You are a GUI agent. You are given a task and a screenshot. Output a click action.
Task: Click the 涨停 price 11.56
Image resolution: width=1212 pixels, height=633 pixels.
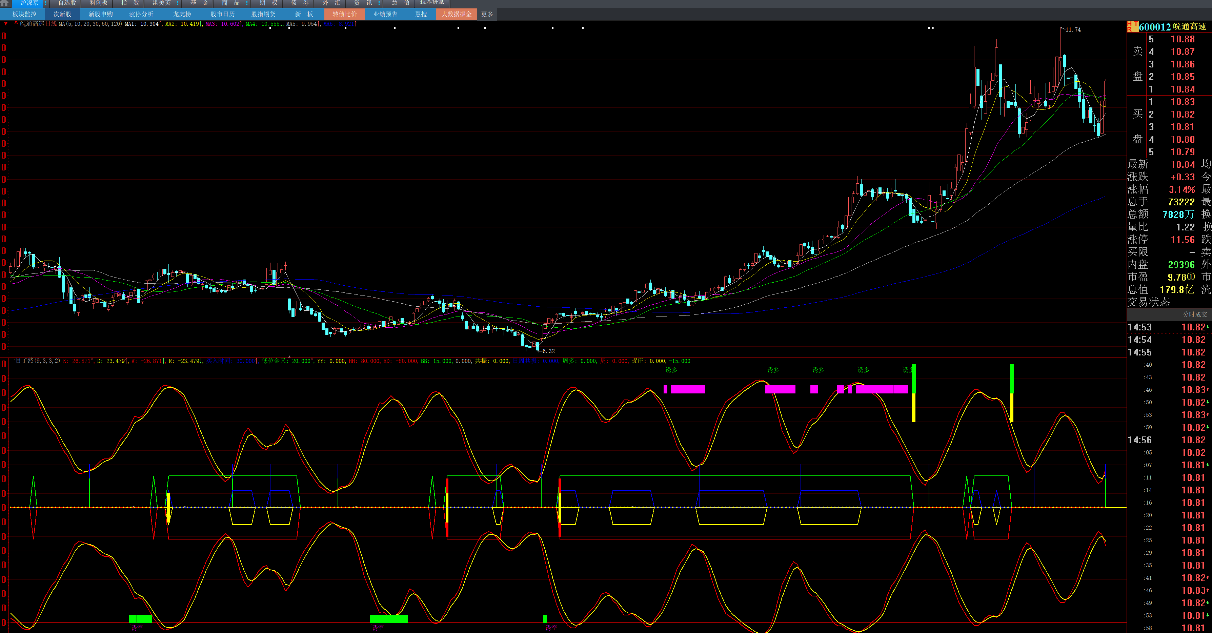[1183, 239]
